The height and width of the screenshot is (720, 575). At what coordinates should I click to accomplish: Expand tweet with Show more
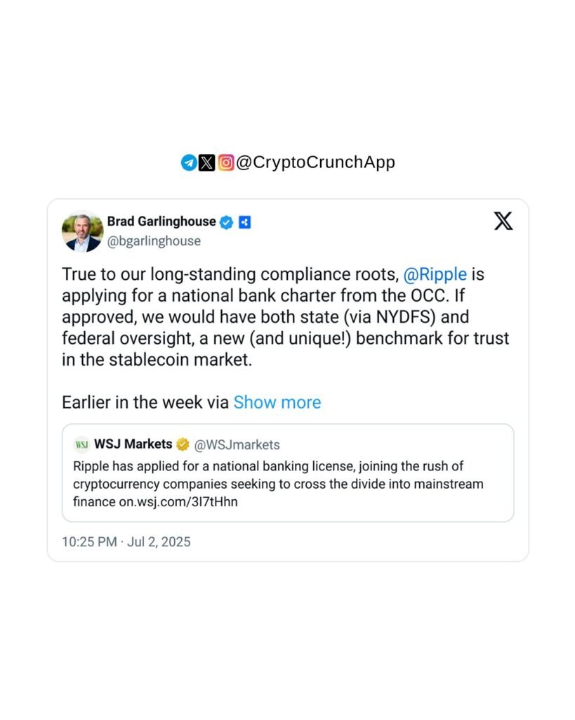point(277,402)
